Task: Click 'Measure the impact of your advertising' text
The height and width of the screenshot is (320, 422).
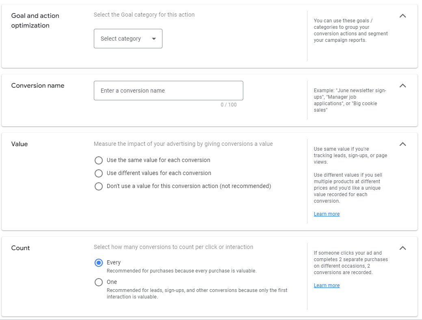Action: [183, 144]
